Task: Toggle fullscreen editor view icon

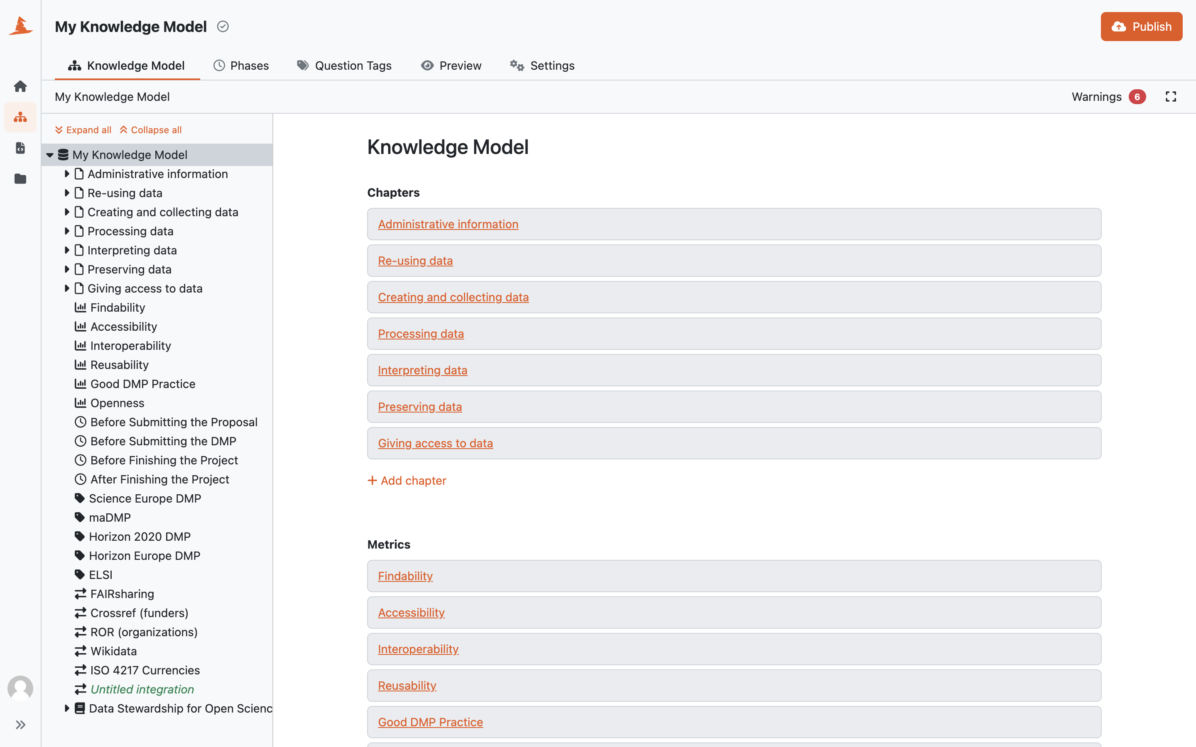Action: (x=1171, y=97)
